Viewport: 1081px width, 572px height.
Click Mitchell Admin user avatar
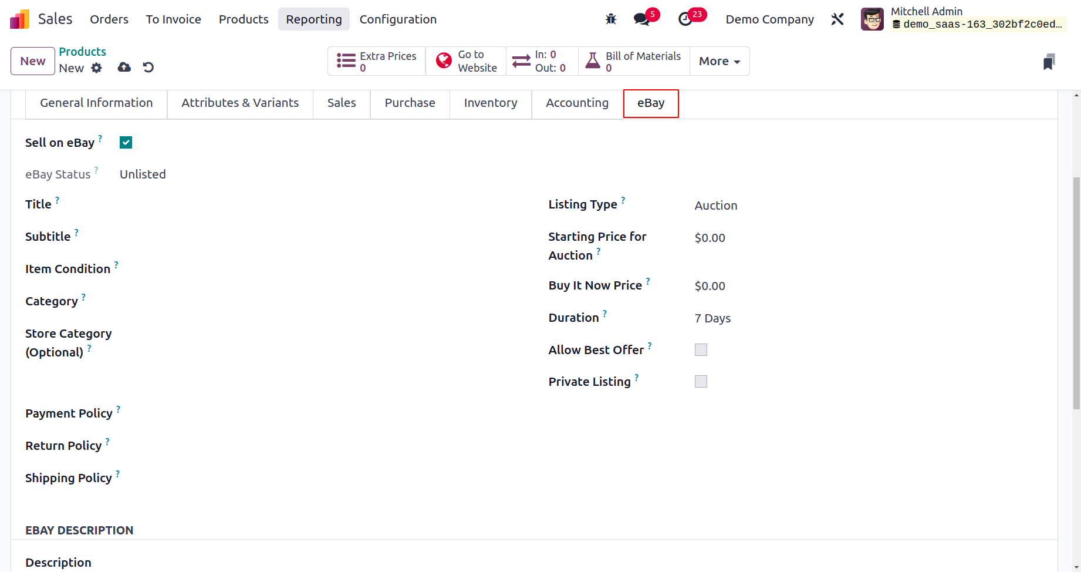(x=872, y=19)
